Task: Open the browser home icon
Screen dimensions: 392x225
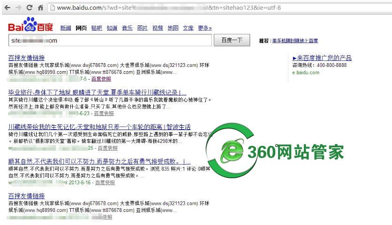Action: tap(40, 8)
